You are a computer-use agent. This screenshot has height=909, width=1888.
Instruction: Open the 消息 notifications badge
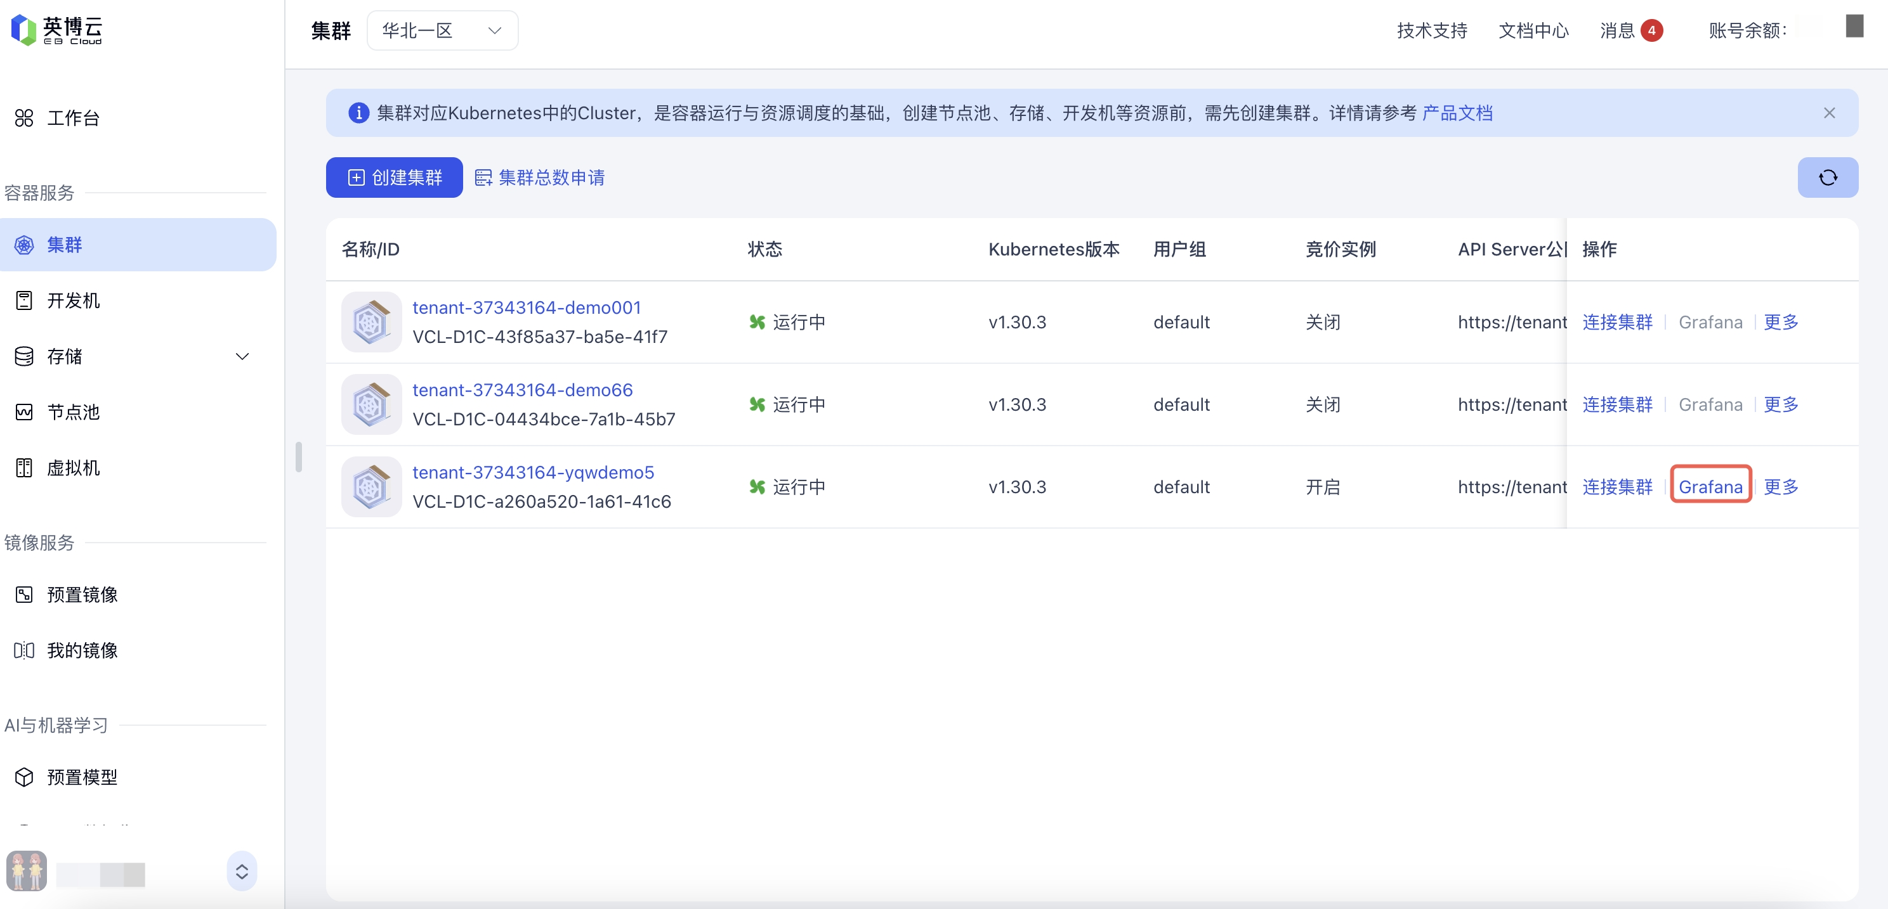click(x=1651, y=31)
